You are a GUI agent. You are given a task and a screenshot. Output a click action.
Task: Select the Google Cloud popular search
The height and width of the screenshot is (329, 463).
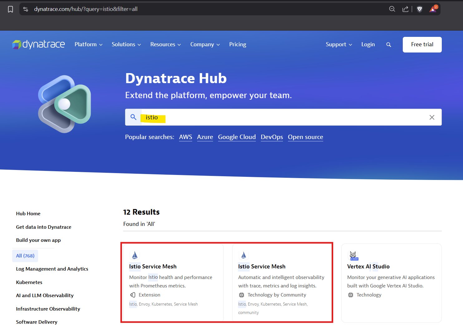click(237, 137)
